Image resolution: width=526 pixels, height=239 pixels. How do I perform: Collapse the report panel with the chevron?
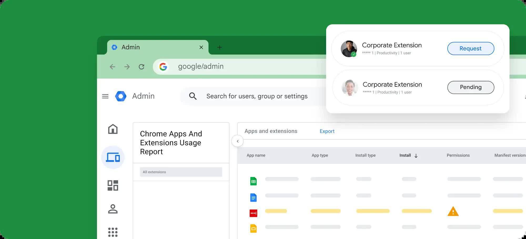click(237, 141)
